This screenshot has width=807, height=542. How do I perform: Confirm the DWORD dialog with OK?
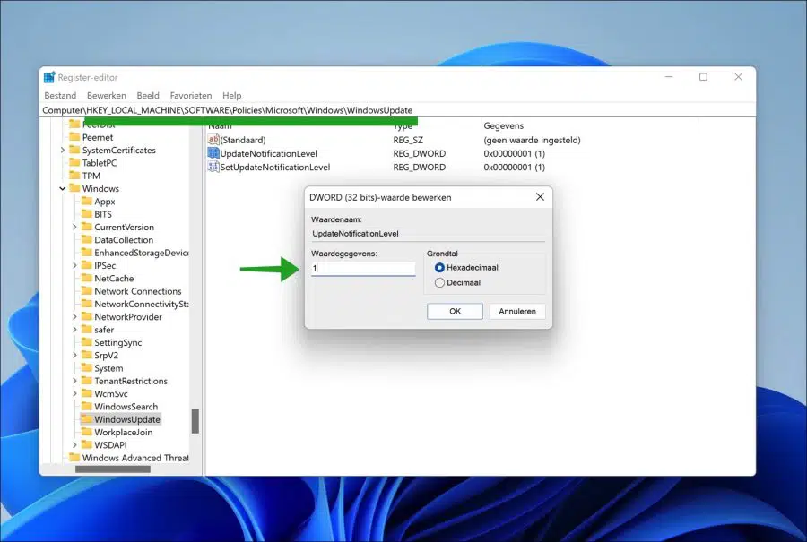click(x=455, y=311)
